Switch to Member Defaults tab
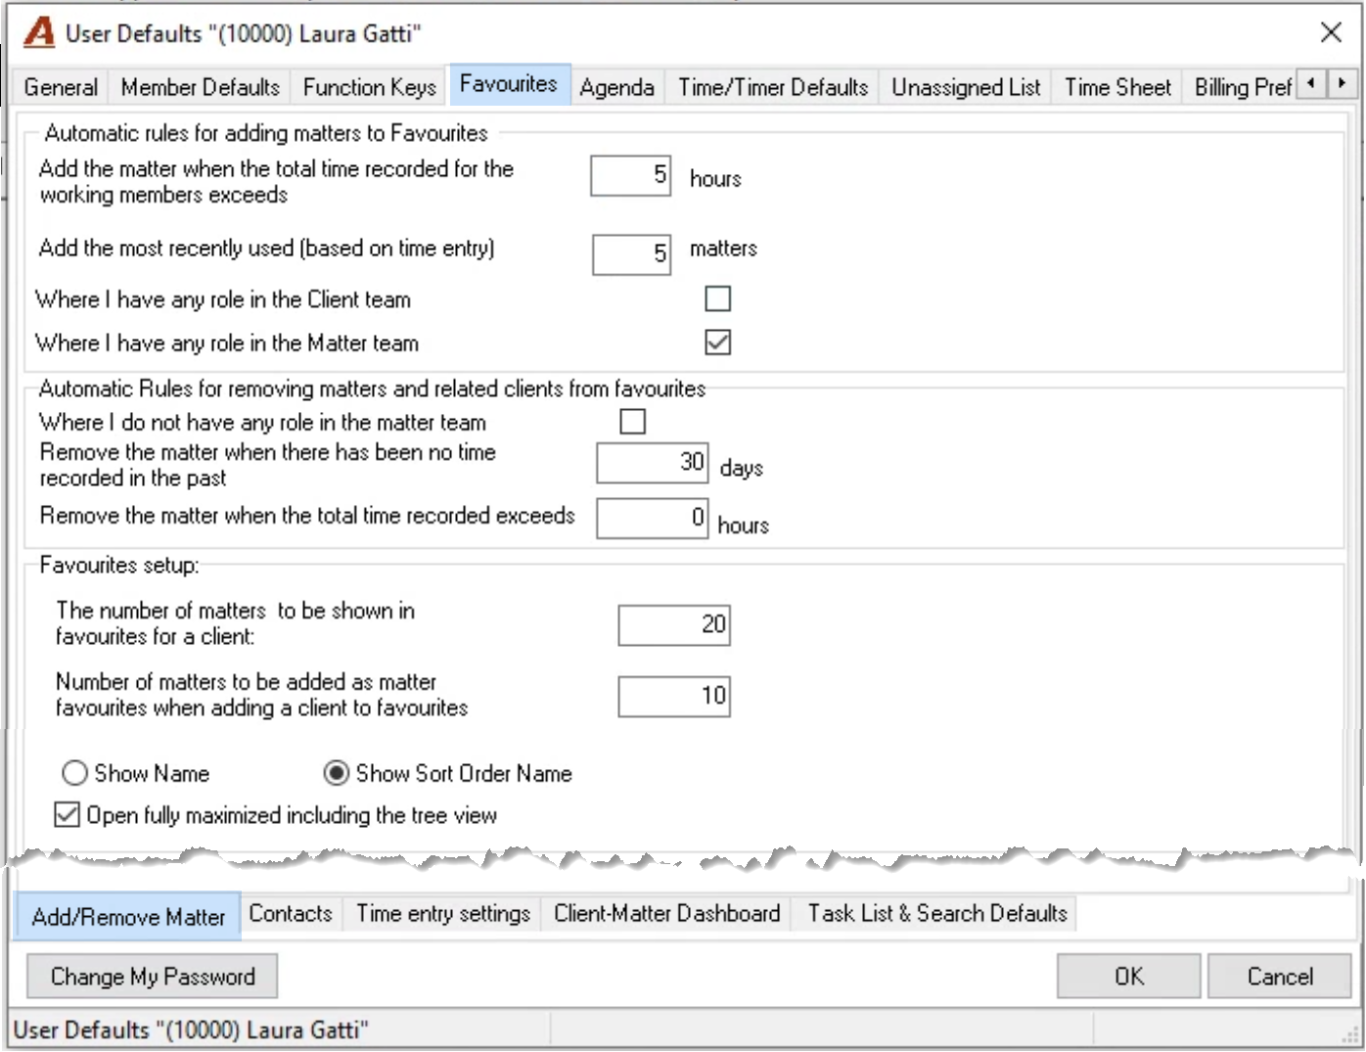 point(201,87)
